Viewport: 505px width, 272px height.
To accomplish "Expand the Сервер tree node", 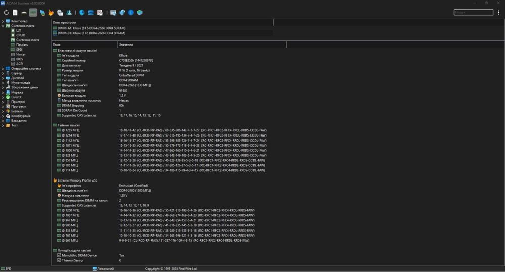I will pos(3,73).
